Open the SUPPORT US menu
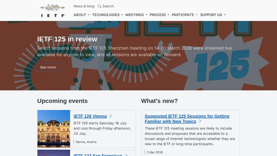This screenshot has width=277, height=156. [x=213, y=15]
